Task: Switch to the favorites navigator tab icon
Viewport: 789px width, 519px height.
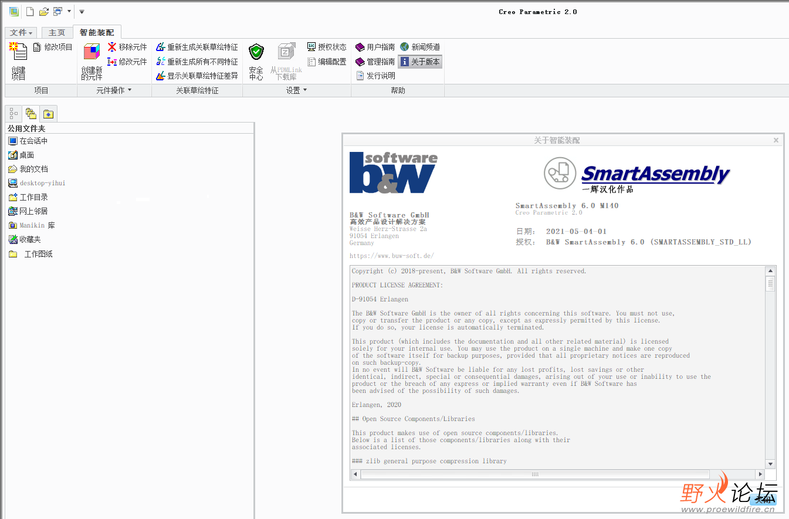Action: [49, 113]
